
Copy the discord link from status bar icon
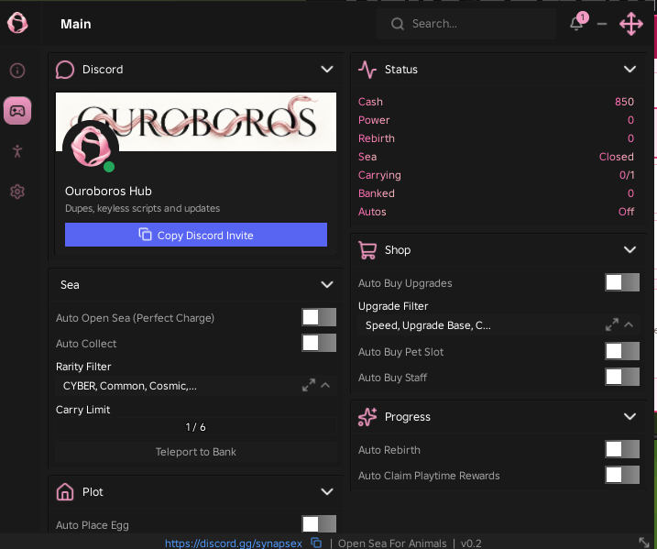(x=316, y=543)
